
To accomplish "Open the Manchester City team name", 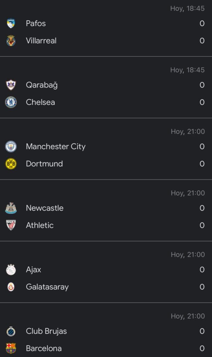I will 55,146.
